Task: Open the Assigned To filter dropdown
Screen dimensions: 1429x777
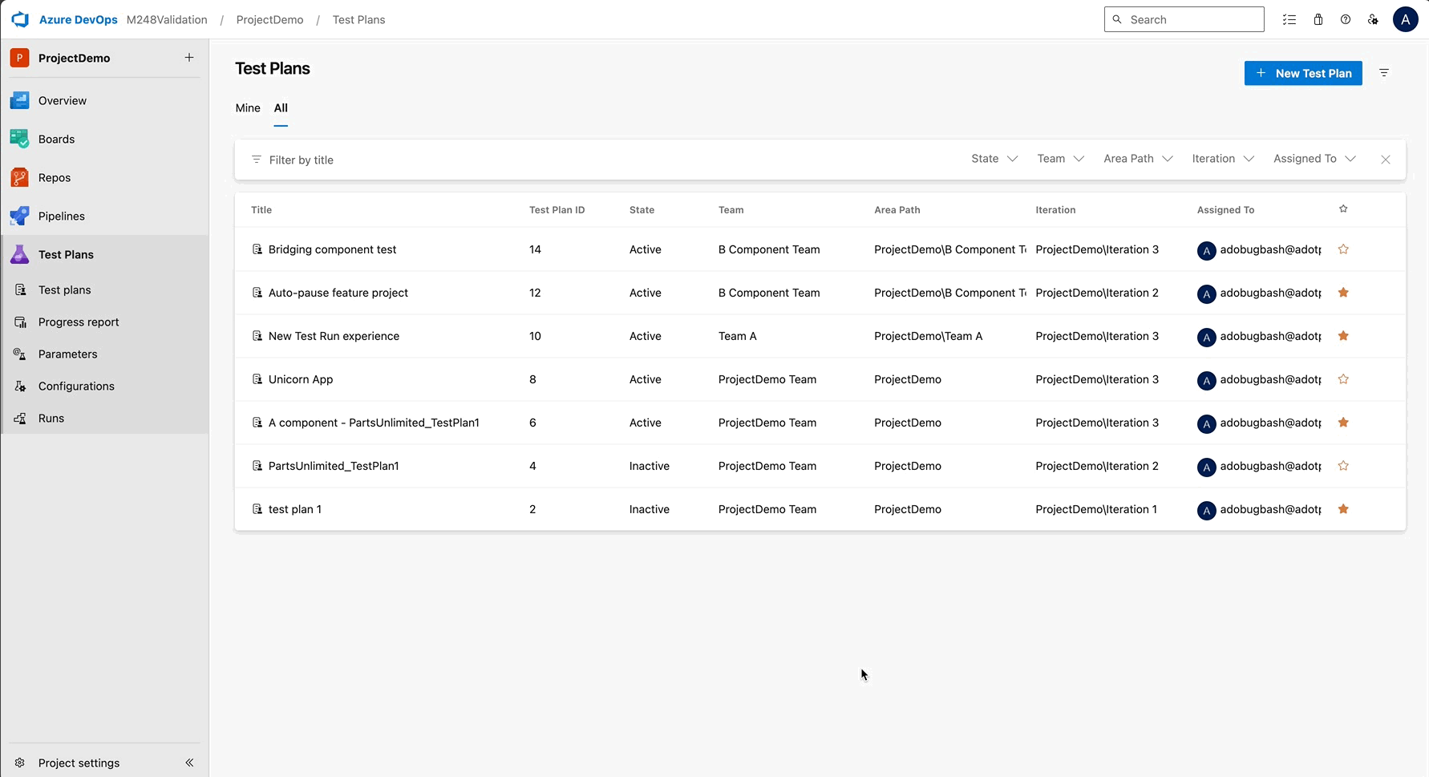Action: 1313,159
